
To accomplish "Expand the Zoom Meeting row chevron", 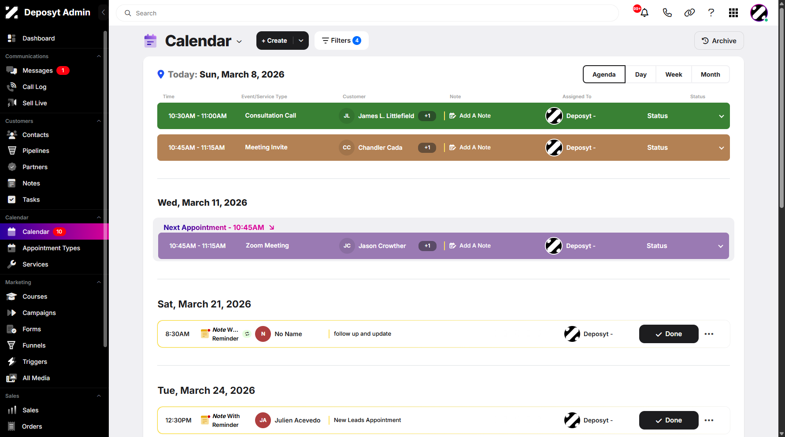I will point(721,246).
